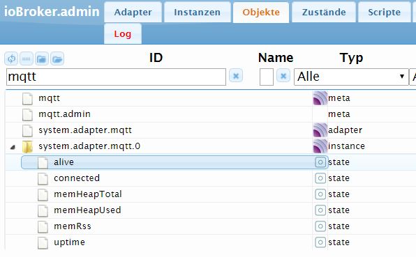Click the ioBroker.admin title

click(x=52, y=12)
